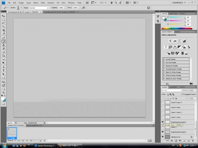Screen dimensions: 198x148
Task: Select the Custom Shape tool
Action: click(4, 78)
